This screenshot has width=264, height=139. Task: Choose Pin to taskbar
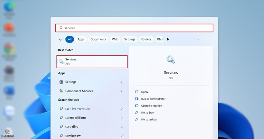pyautogui.click(x=149, y=120)
